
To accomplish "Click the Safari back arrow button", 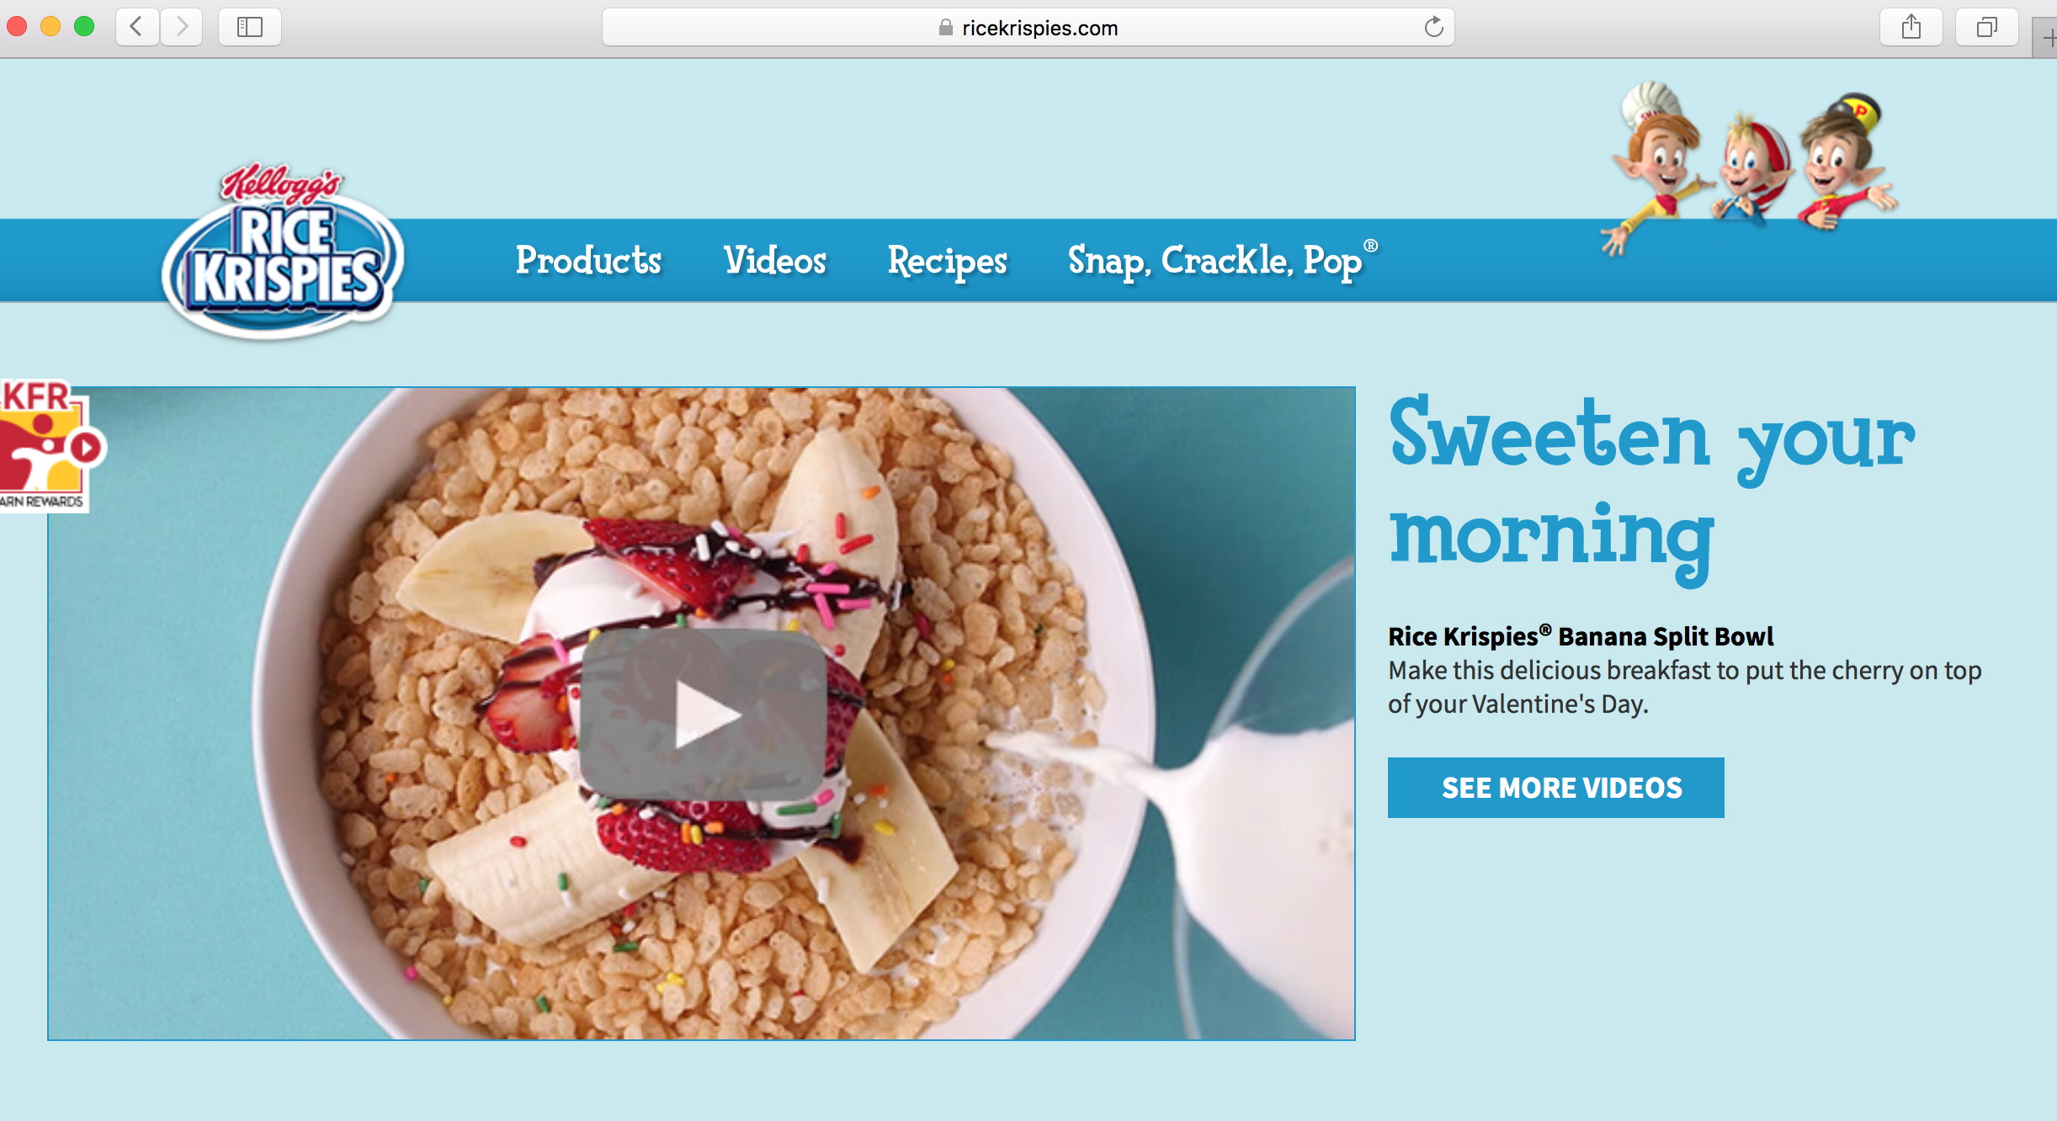I will tap(137, 28).
